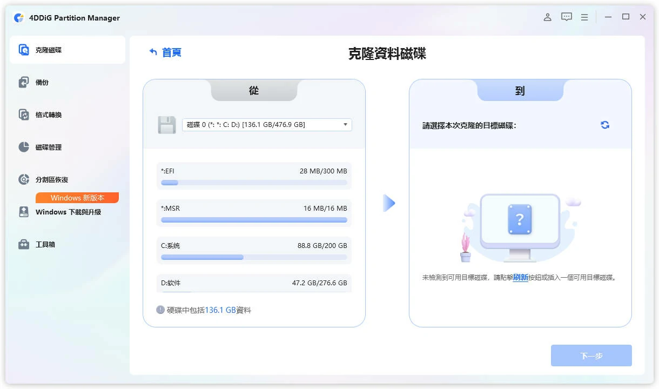Open the 分割區恢復 menu item
Viewport: 659px width, 389px height.
click(68, 179)
